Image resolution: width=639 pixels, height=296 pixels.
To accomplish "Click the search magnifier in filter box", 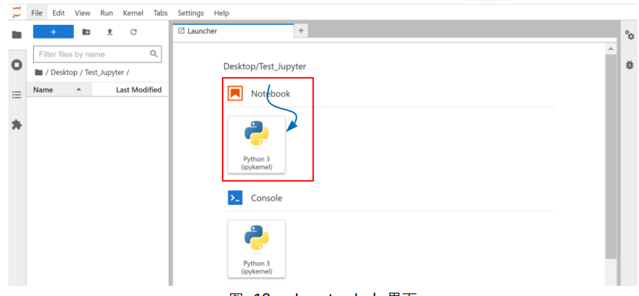I will coord(154,54).
